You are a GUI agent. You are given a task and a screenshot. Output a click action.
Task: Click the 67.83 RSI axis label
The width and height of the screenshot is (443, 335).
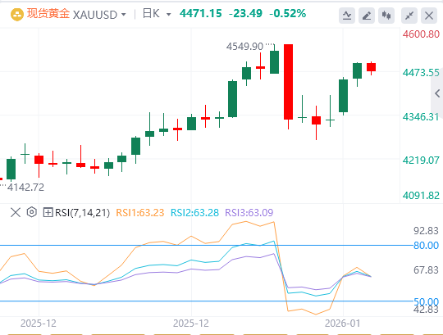pos(426,270)
